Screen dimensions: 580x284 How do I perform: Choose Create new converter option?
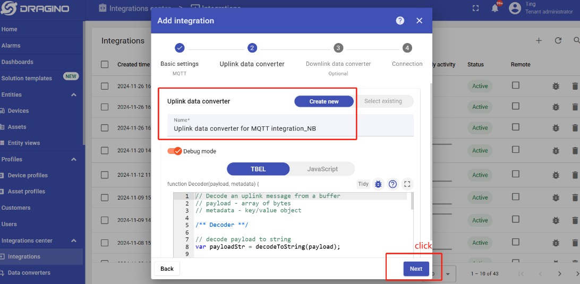point(324,101)
